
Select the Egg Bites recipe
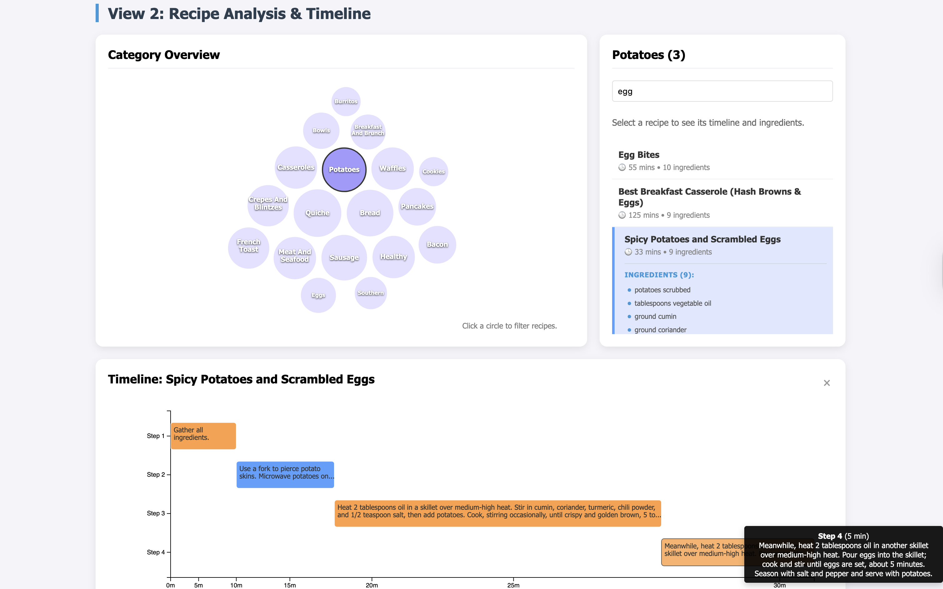pyautogui.click(x=639, y=155)
